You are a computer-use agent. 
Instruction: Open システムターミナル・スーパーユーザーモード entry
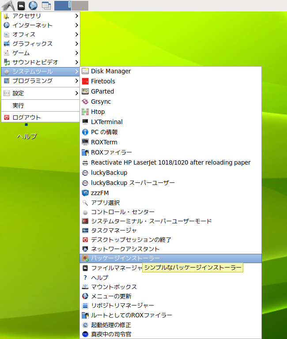tap(170, 221)
